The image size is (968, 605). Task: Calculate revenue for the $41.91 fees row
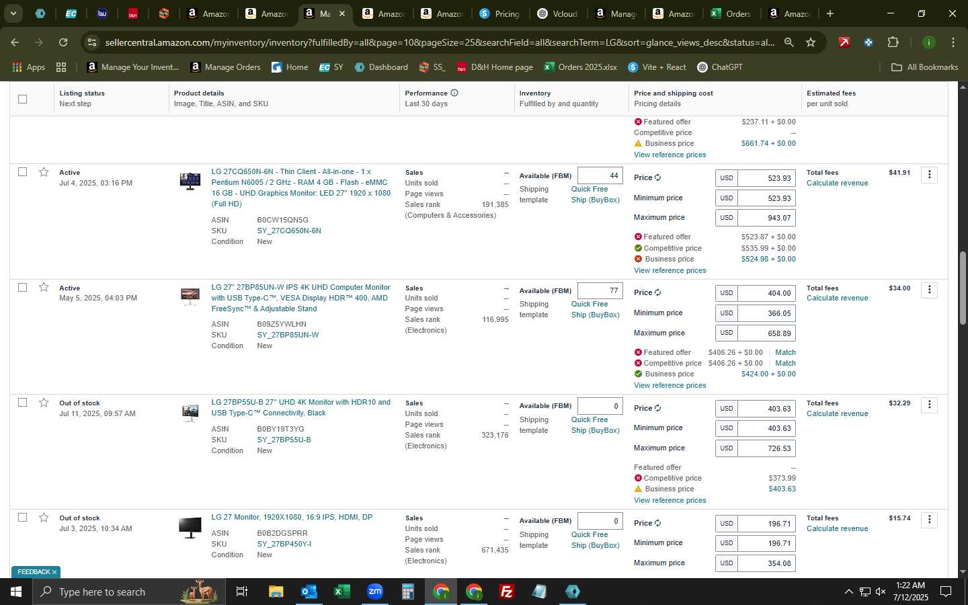[837, 183]
